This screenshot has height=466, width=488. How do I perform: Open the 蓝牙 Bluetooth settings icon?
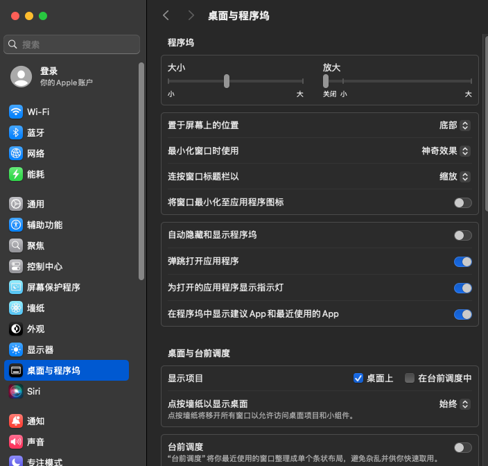(16, 132)
